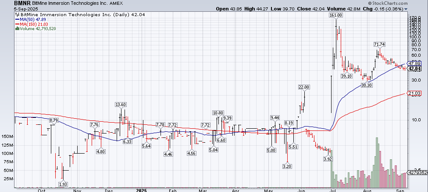Click the blue down-arrow next to Chg value
428x192 pixels.
click(406, 8)
